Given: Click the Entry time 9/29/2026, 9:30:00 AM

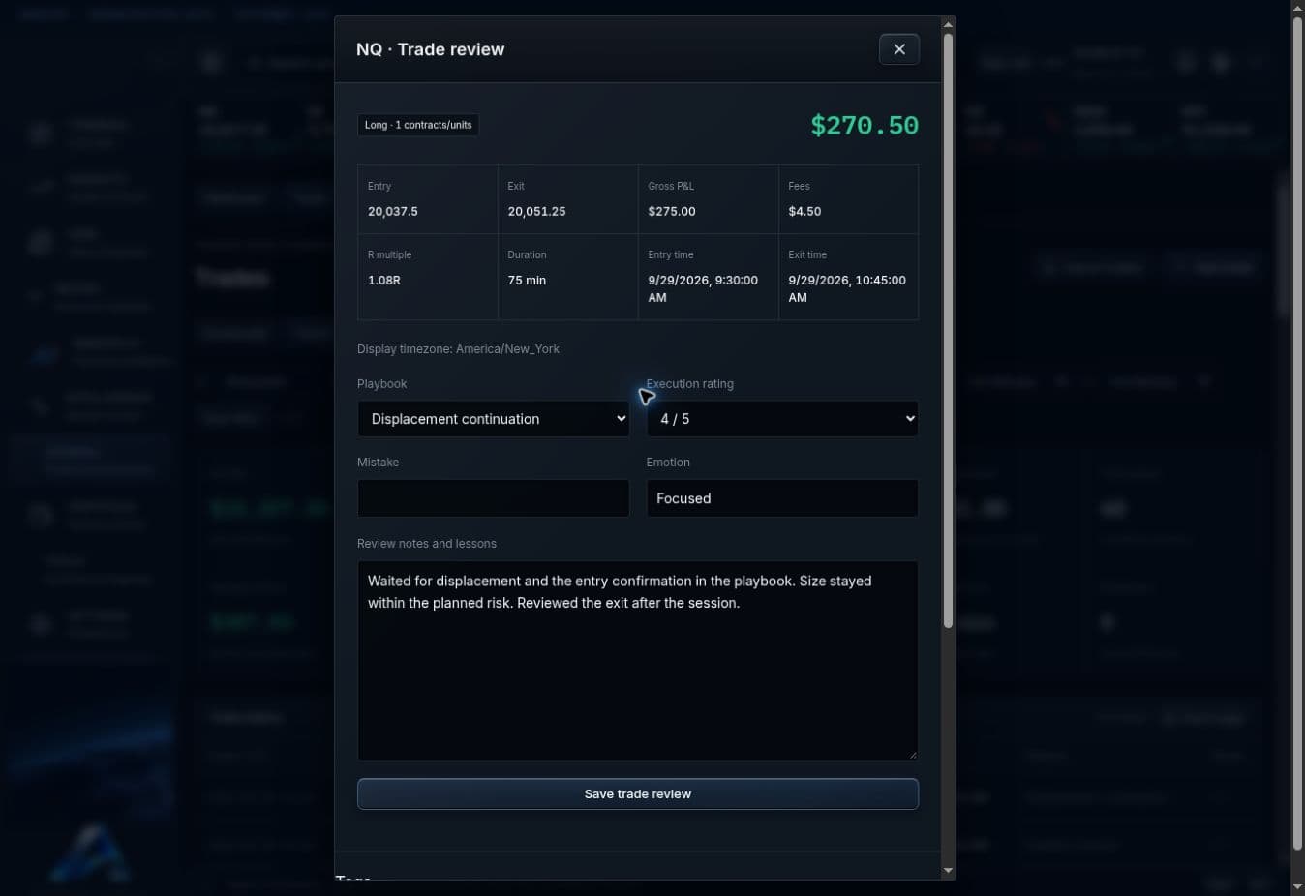Looking at the screenshot, I should [x=703, y=288].
